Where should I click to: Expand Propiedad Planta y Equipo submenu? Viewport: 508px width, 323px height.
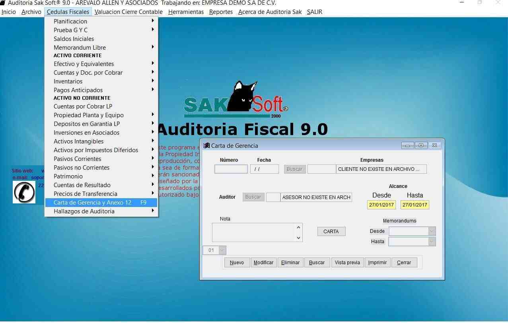tap(101, 115)
